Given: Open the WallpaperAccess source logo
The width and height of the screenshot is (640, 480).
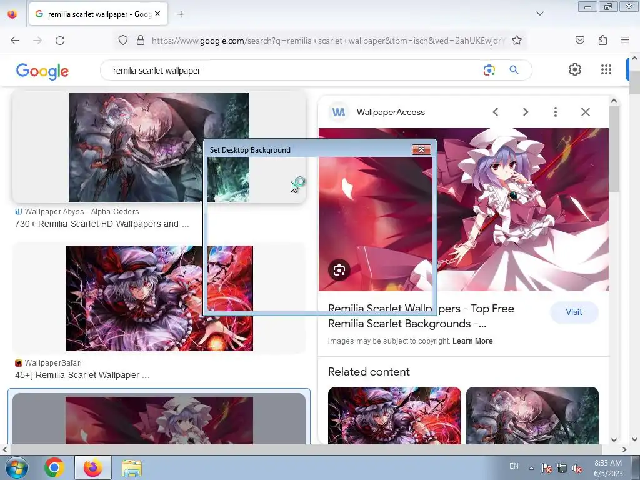Looking at the screenshot, I should (339, 112).
